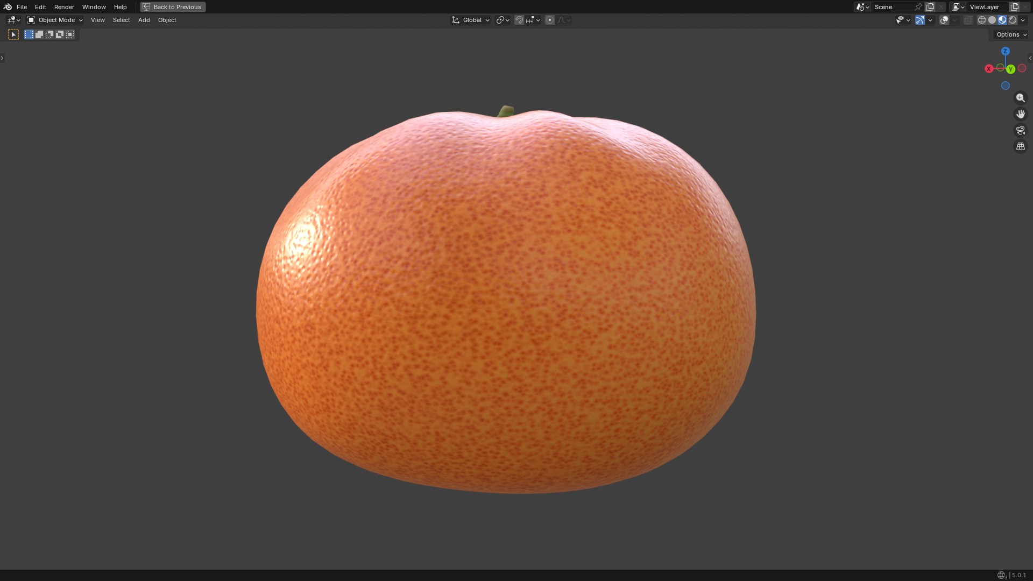Choose the Extend Selection mode
This screenshot has width=1033, height=581.
pyautogui.click(x=39, y=34)
